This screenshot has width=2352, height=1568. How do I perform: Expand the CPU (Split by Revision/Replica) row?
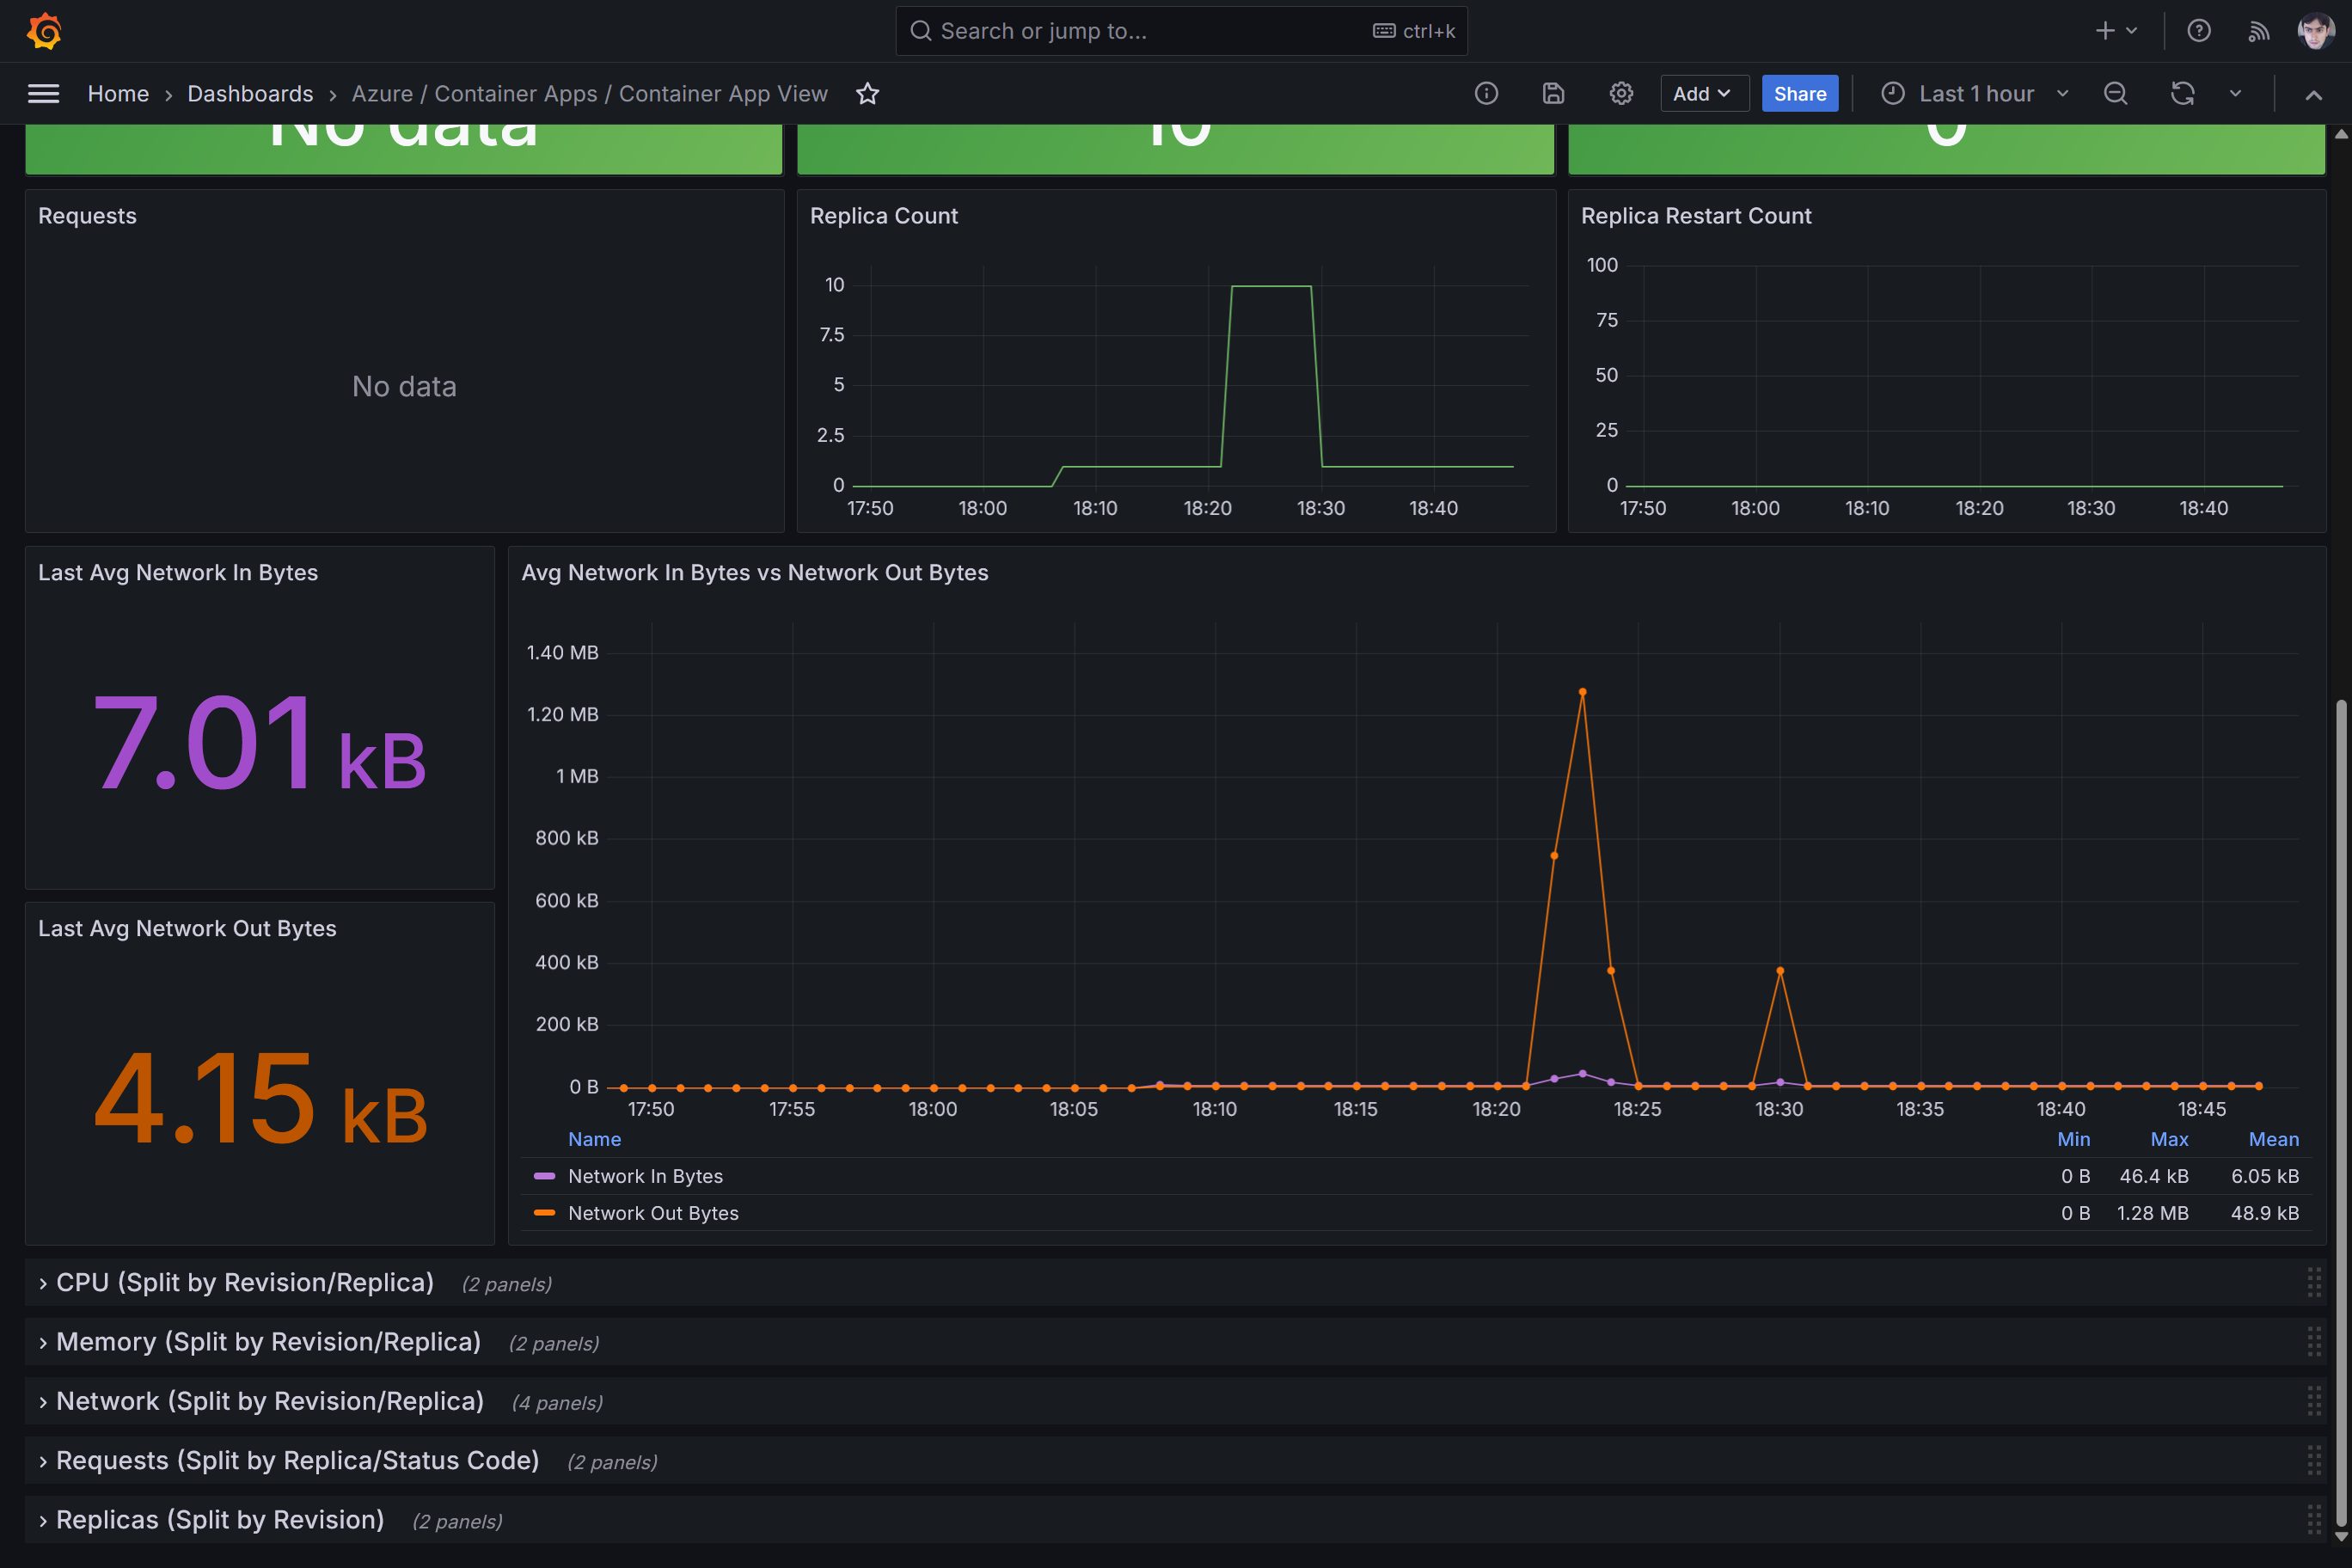(x=244, y=1283)
